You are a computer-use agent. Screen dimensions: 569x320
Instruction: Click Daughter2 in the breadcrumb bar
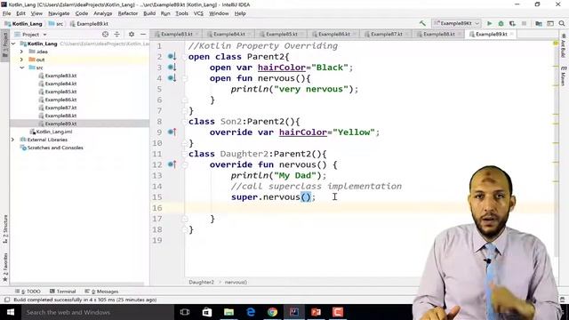(x=202, y=282)
